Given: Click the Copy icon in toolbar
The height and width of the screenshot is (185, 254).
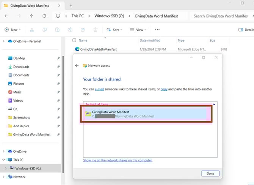Looking at the screenshot, I should pyautogui.click(x=45, y=30).
